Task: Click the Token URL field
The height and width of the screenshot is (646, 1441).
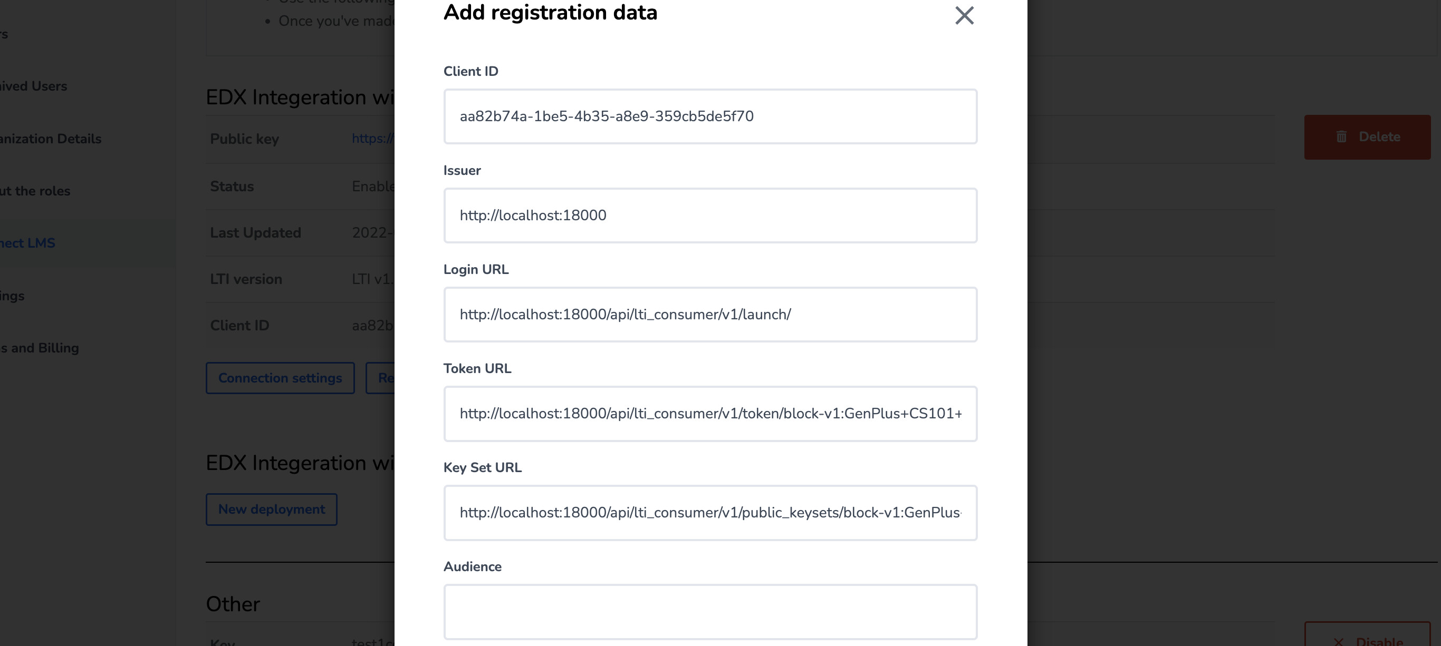Action: (x=710, y=414)
